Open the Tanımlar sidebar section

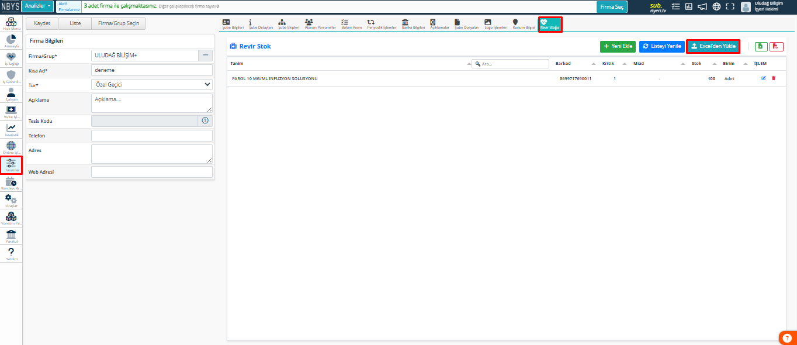coord(11,165)
